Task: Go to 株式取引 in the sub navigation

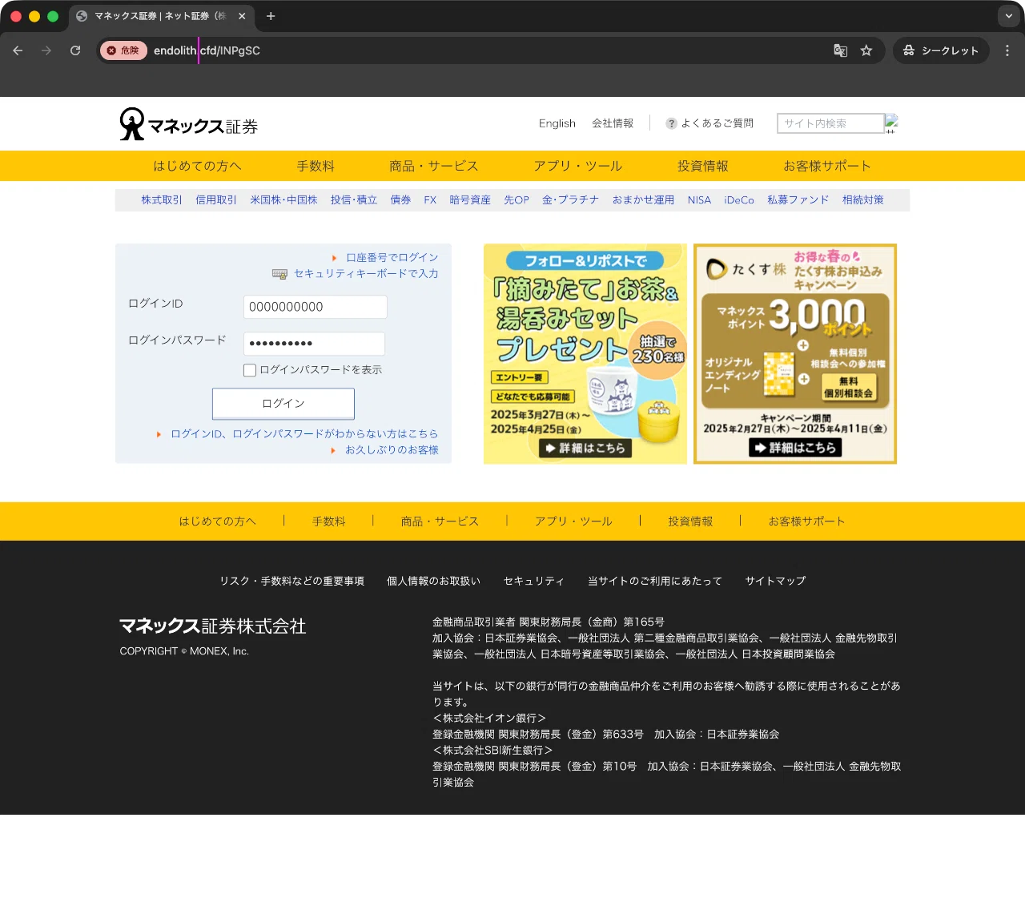Action: tap(162, 200)
